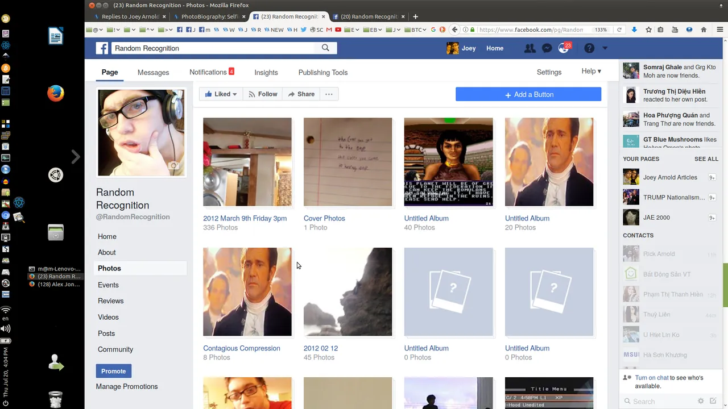Open the Twitter bookmark icon
The width and height of the screenshot is (728, 409).
tap(304, 30)
